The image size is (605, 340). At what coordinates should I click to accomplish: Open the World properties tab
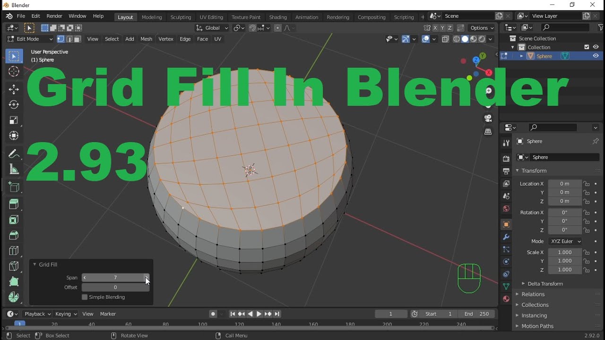(506, 209)
